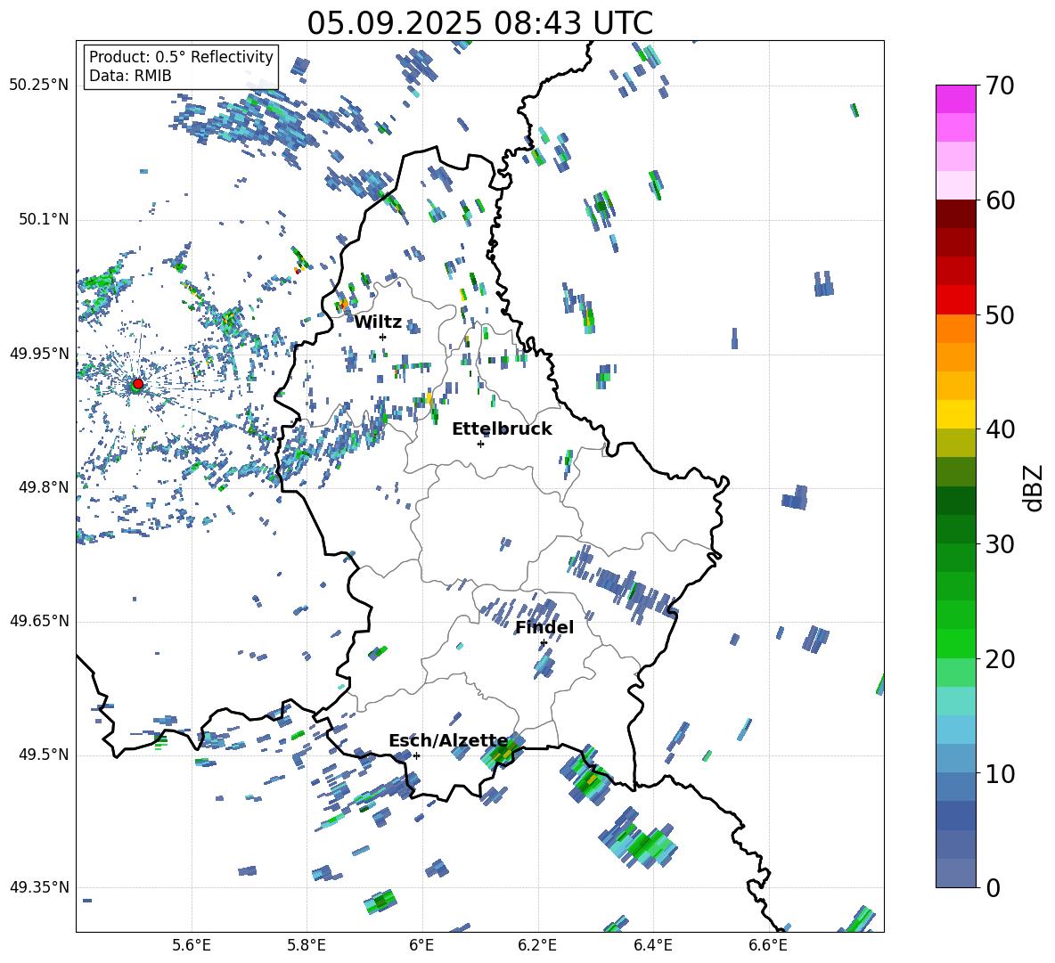1055x963 pixels.
Task: Click the 50.25°N latitude label
Action: [x=39, y=86]
